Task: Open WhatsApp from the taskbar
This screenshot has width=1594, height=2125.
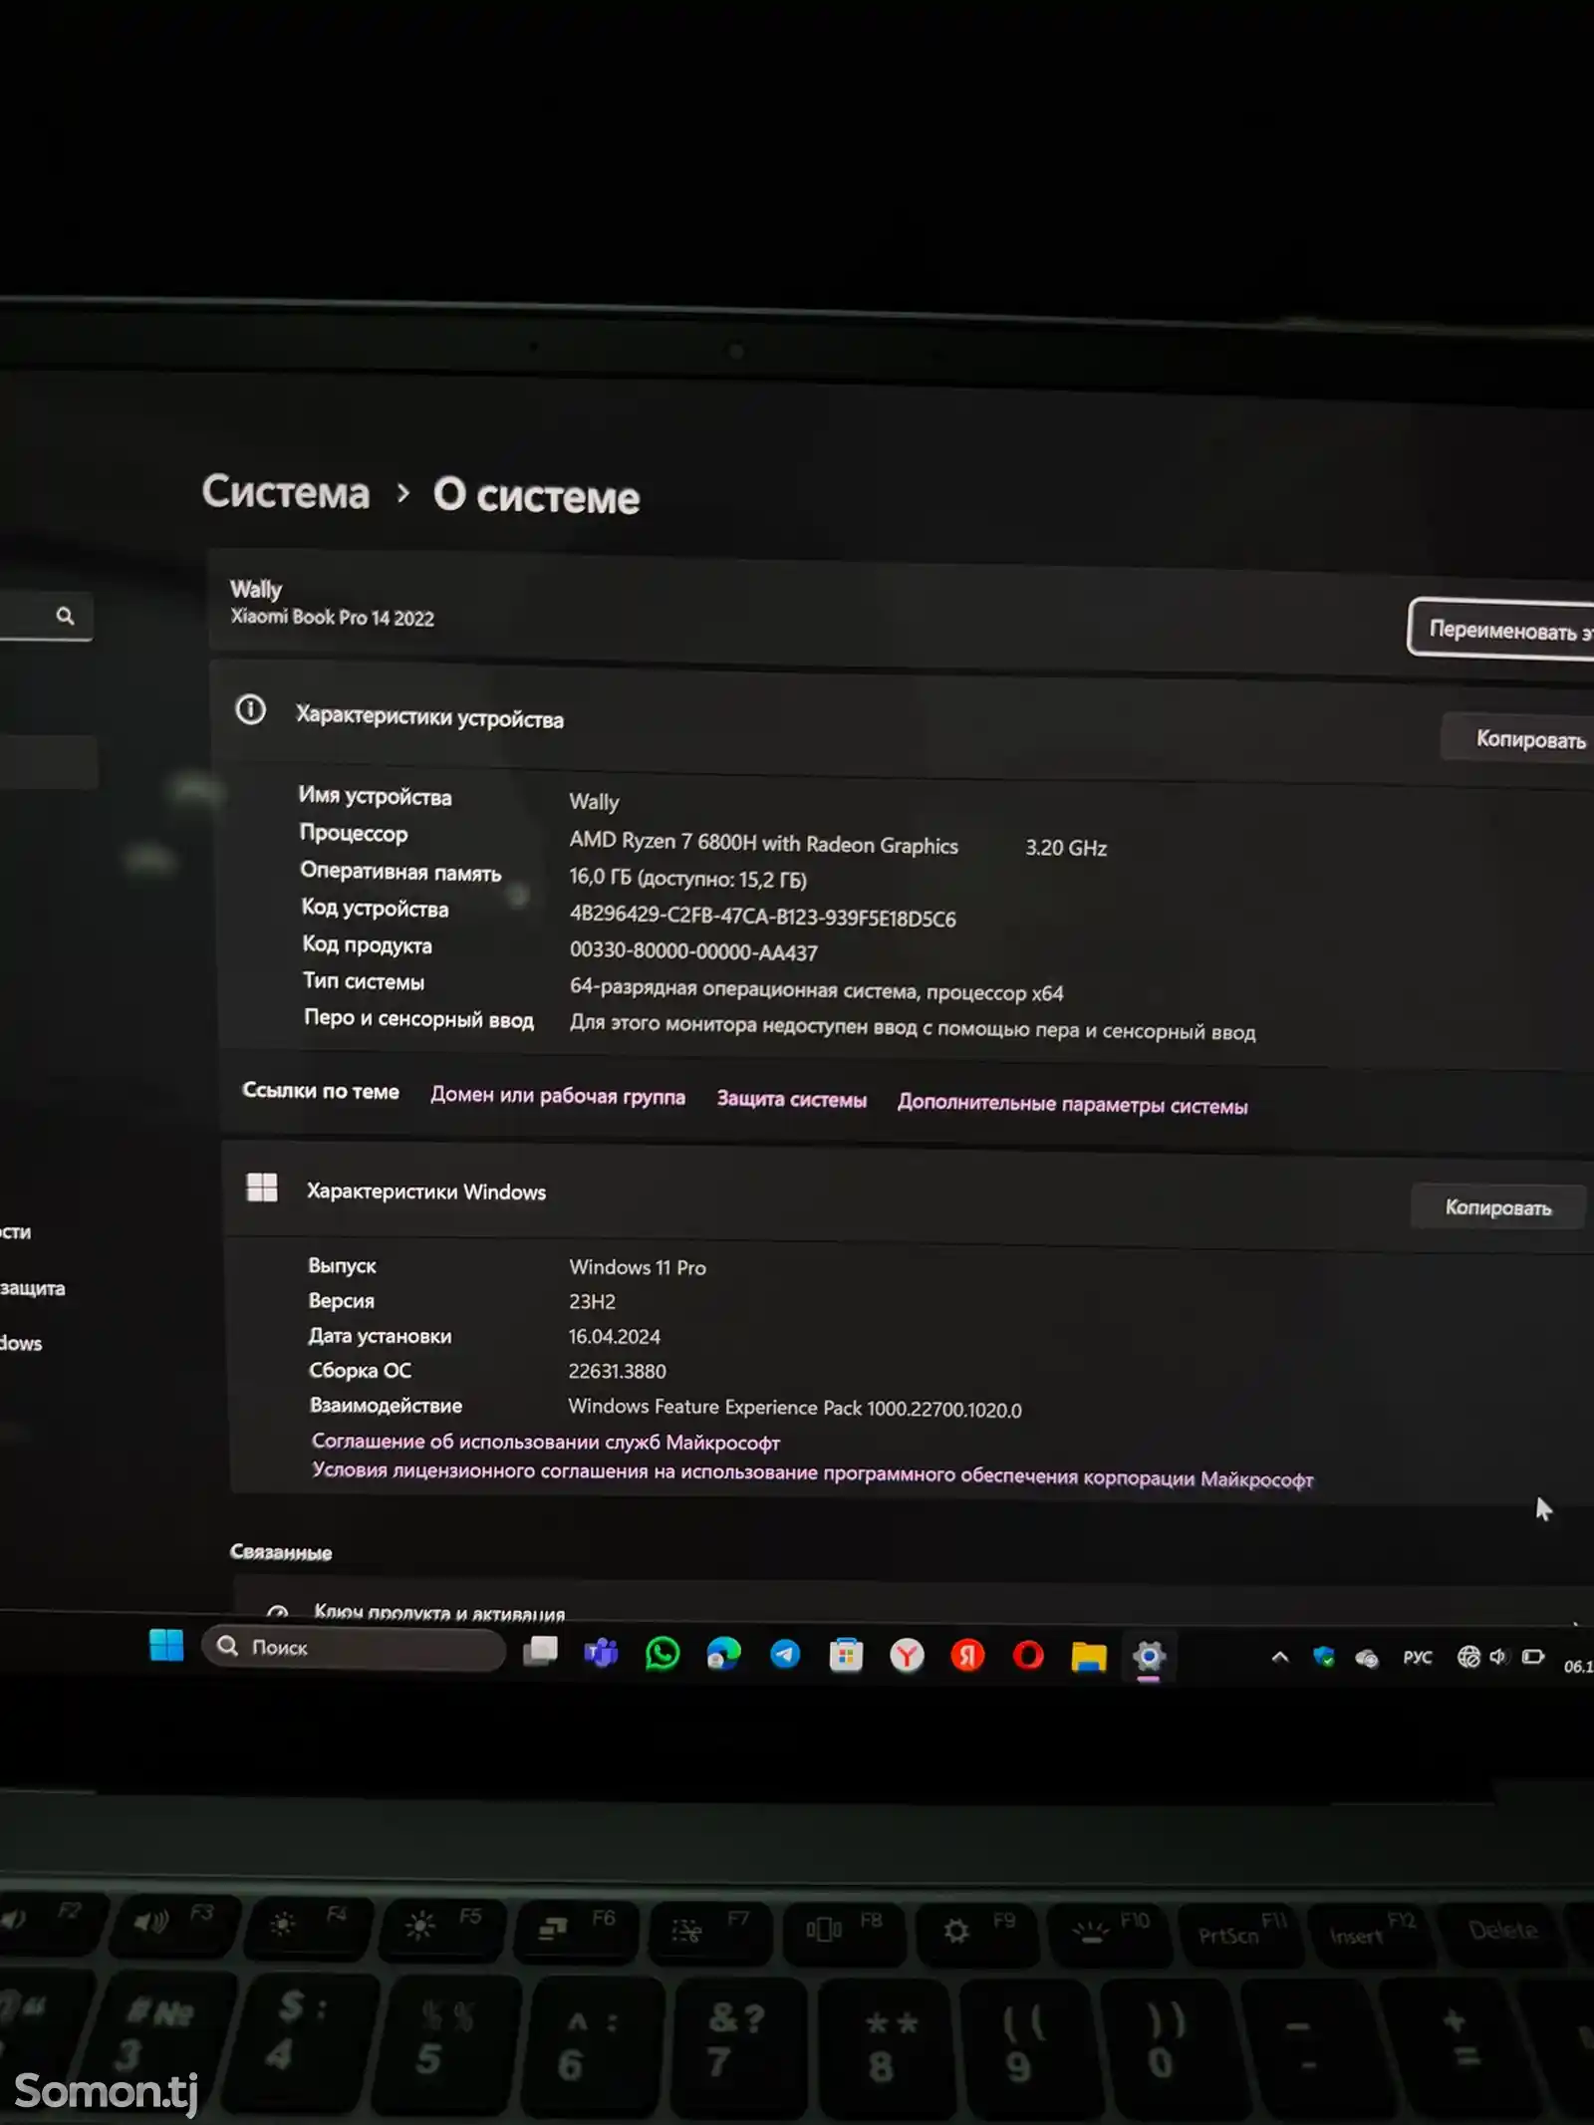Action: click(x=663, y=1654)
